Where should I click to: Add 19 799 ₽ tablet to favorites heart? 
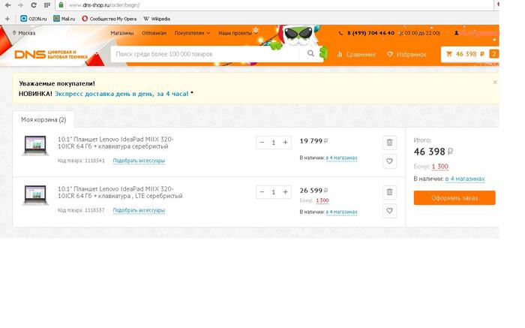tap(389, 161)
